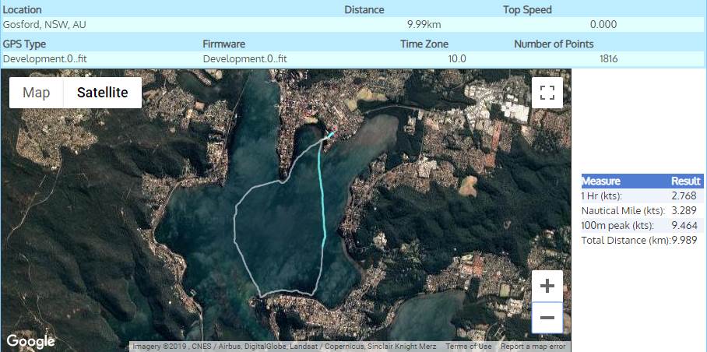707x352 pixels.
Task: Click the Firmware value Development.0..fit
Action: pyautogui.click(x=244, y=58)
